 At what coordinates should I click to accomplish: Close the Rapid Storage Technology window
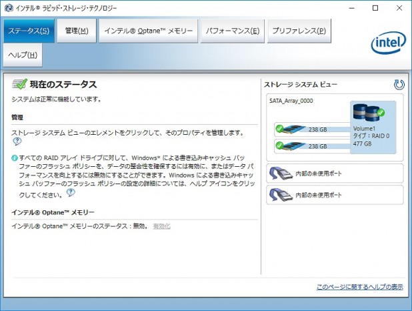[x=399, y=8]
